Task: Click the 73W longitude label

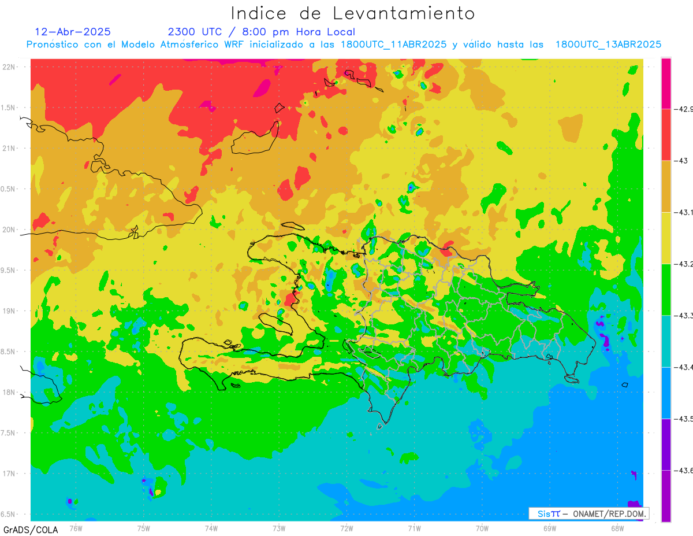Action: pos(279,528)
